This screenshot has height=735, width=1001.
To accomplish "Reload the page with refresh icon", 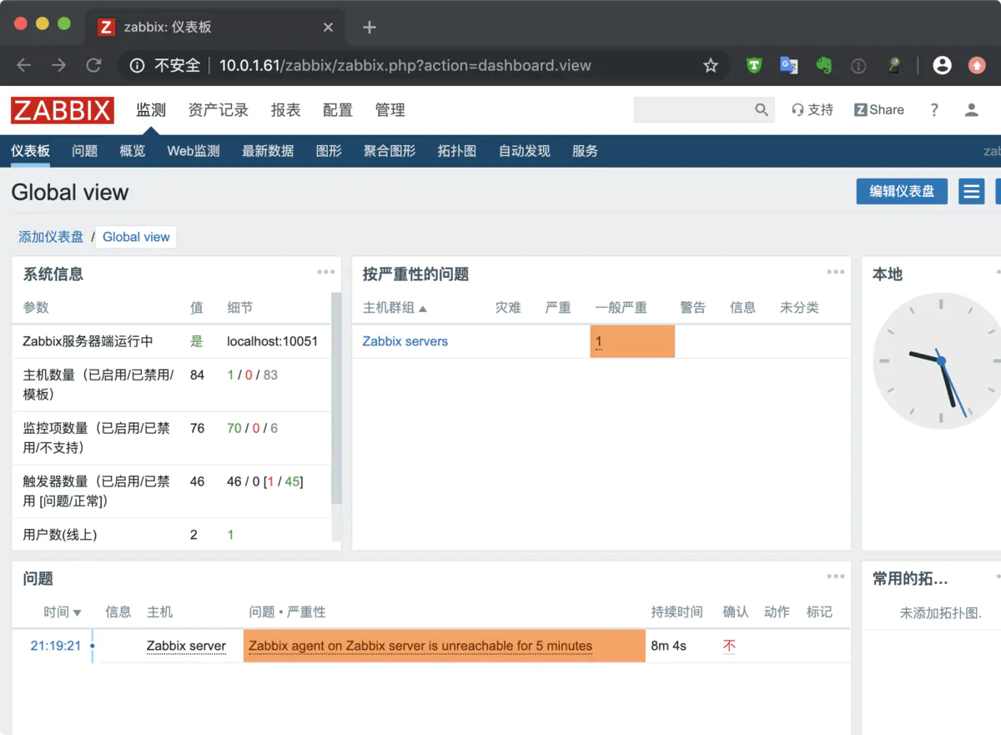I will point(93,65).
